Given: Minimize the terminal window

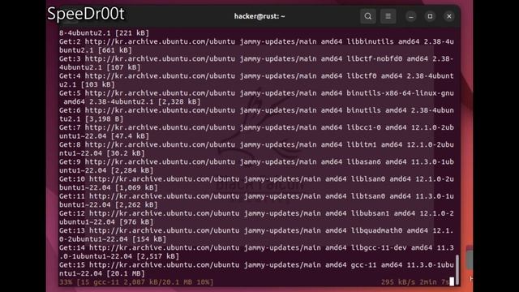Looking at the screenshot, I should tap(411, 16).
